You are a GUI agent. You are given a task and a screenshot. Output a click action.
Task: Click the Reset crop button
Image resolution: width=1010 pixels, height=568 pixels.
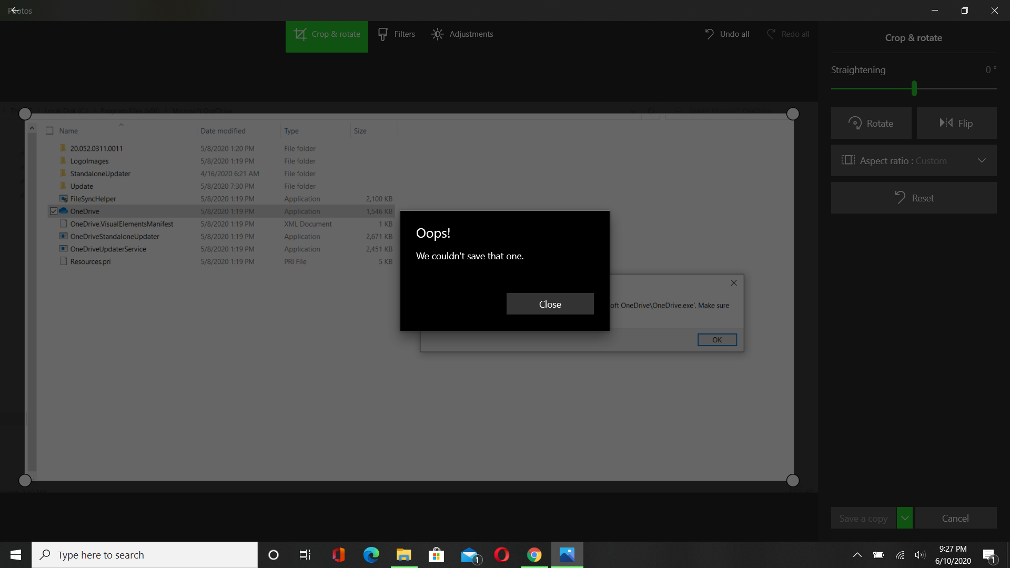click(914, 198)
